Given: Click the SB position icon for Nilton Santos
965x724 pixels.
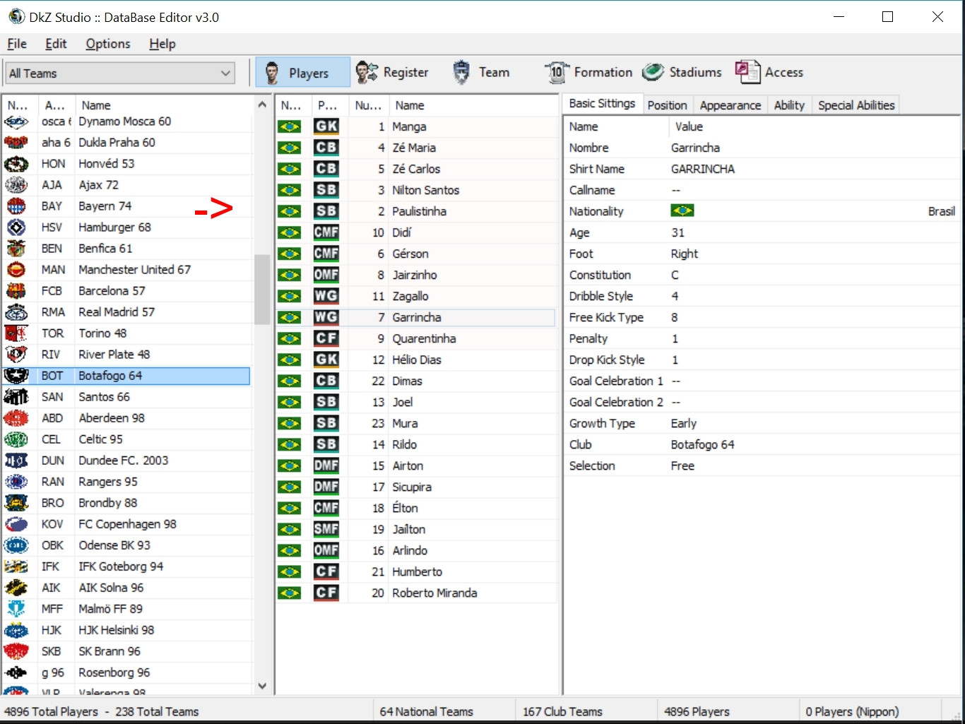Looking at the screenshot, I should coord(326,190).
